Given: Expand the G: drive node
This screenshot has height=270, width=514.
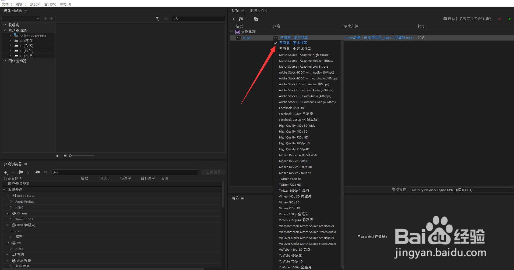Looking at the screenshot, I should coord(10,56).
